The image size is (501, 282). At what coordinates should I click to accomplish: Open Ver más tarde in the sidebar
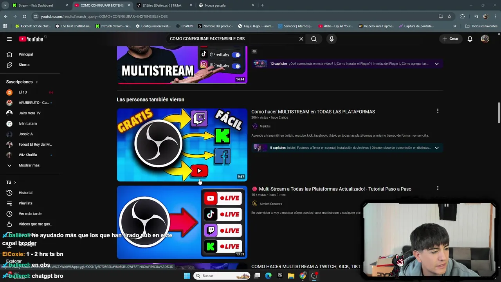pyautogui.click(x=30, y=213)
